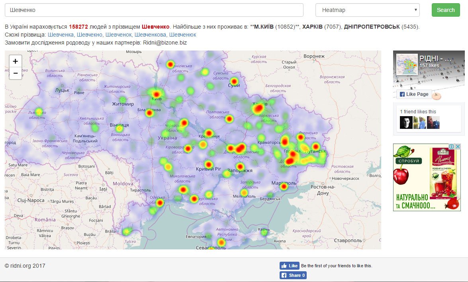
Task: Zoom out on the map
Action: 15,73
